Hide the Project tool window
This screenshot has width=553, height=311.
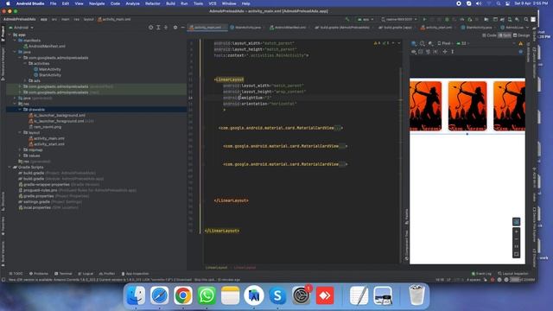(182, 27)
